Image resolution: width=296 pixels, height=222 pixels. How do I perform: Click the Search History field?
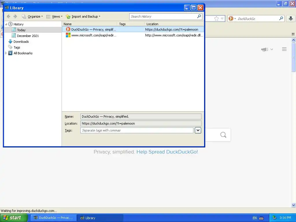pos(163,16)
